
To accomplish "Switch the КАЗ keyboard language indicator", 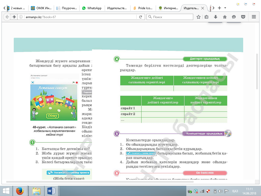I will coord(235,191).
